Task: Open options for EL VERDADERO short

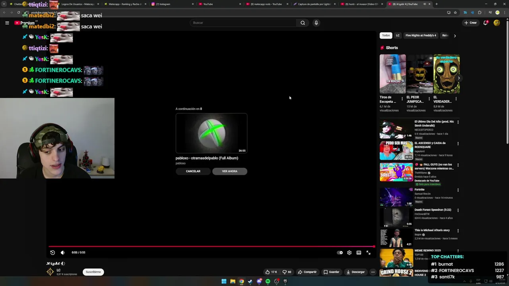Action: tap(456, 99)
